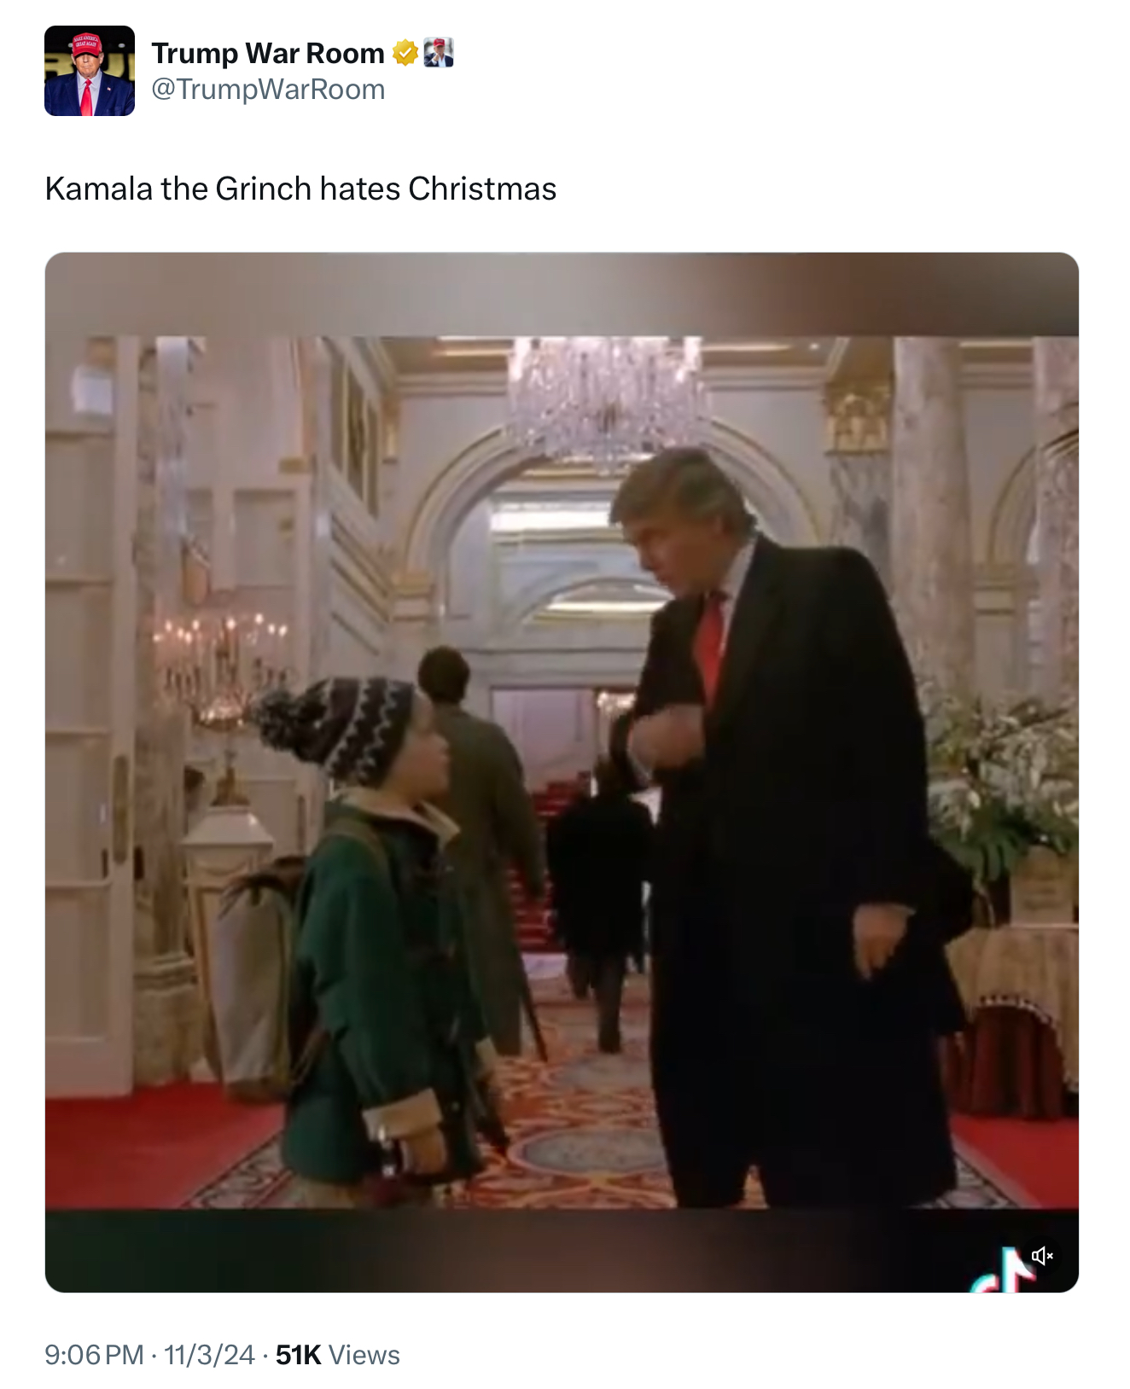Viewport: 1130px width, 1389px height.
Task: Click the 11/3/24 post date
Action: [209, 1355]
